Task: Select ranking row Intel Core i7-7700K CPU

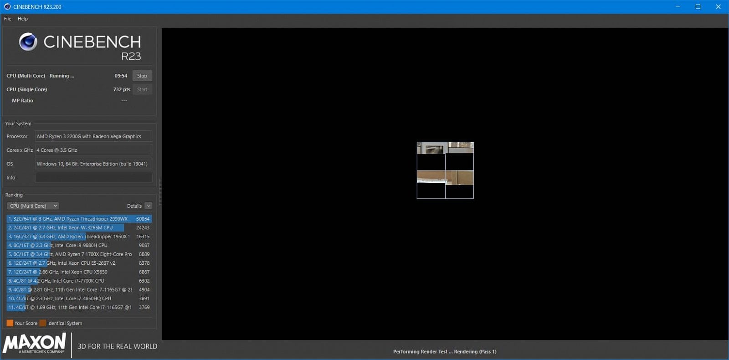Action: (79, 281)
